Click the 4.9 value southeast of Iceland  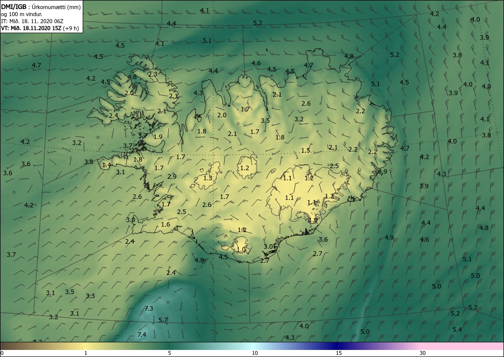point(389,238)
